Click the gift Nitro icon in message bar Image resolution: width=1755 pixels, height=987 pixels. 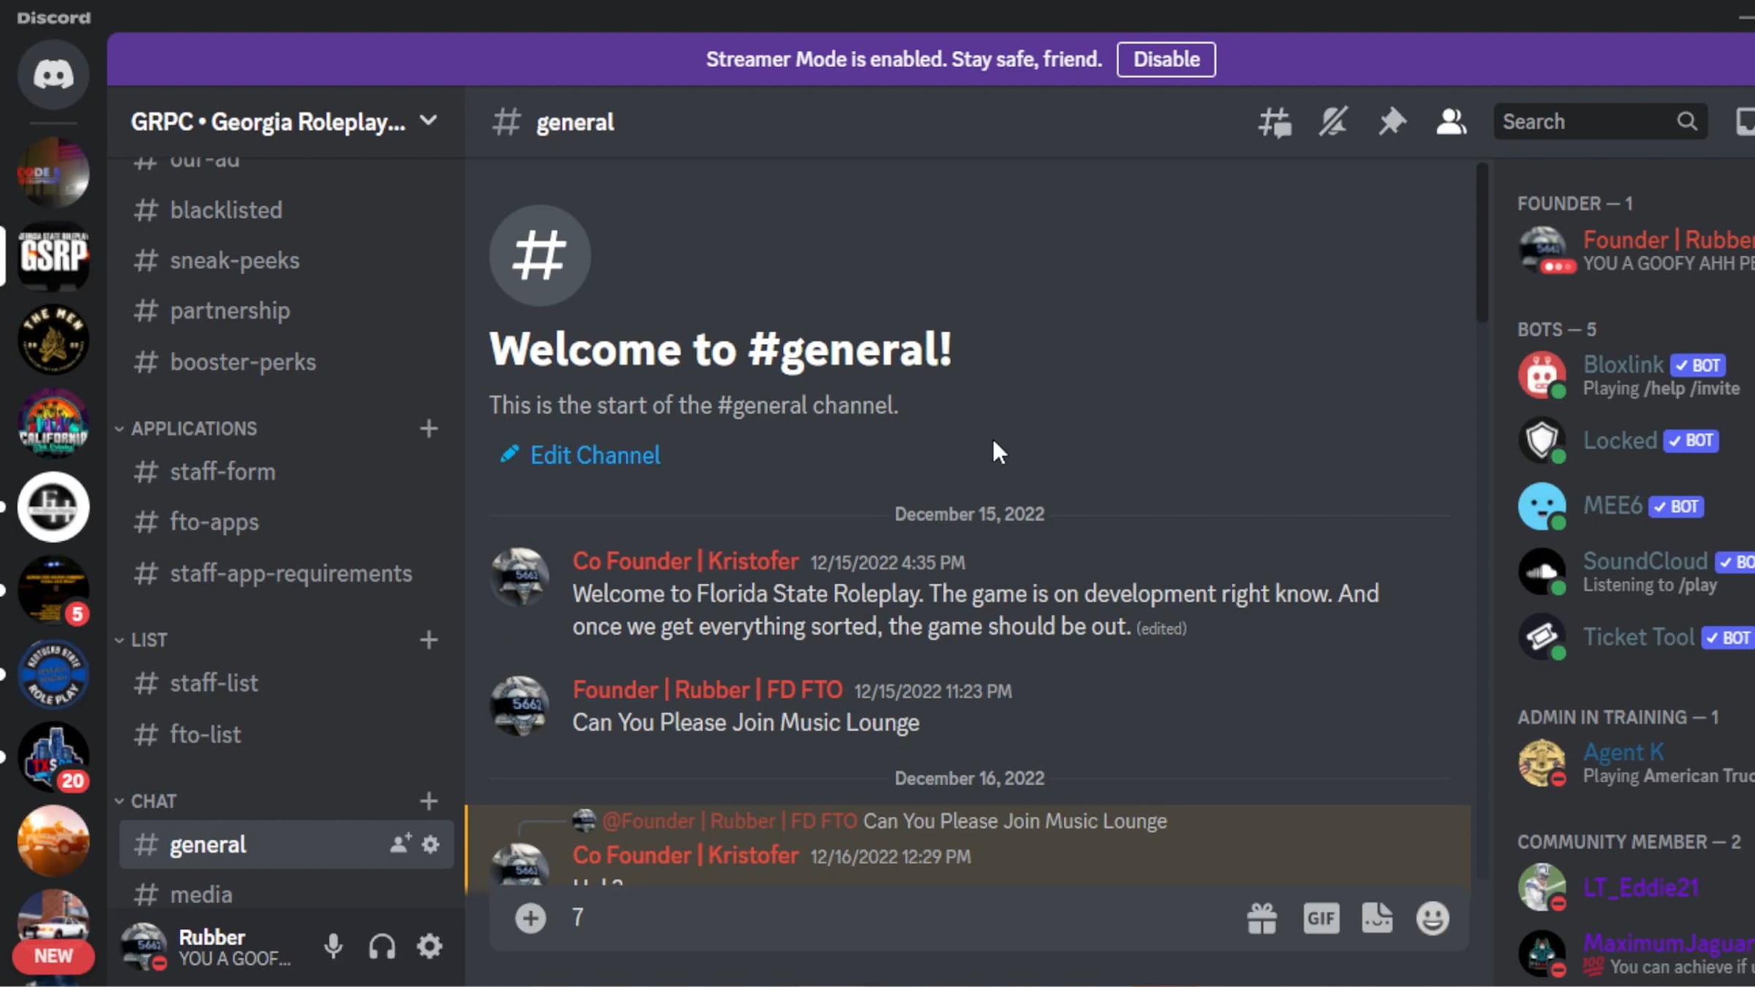click(1262, 918)
